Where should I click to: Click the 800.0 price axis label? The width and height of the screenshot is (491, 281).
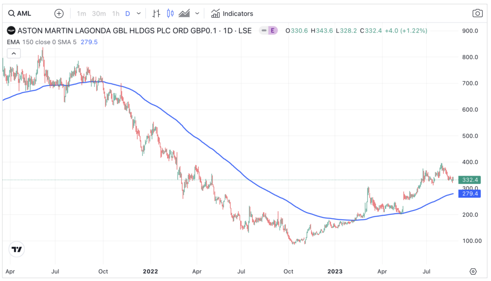tap(470, 57)
